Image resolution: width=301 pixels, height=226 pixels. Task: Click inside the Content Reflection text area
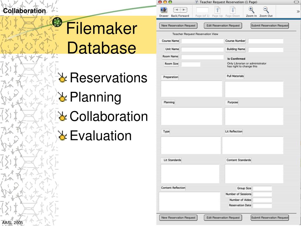click(190, 201)
